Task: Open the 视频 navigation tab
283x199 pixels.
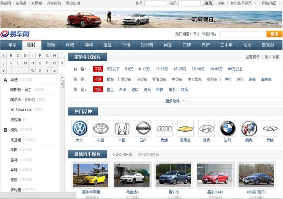Action: [x=51, y=45]
